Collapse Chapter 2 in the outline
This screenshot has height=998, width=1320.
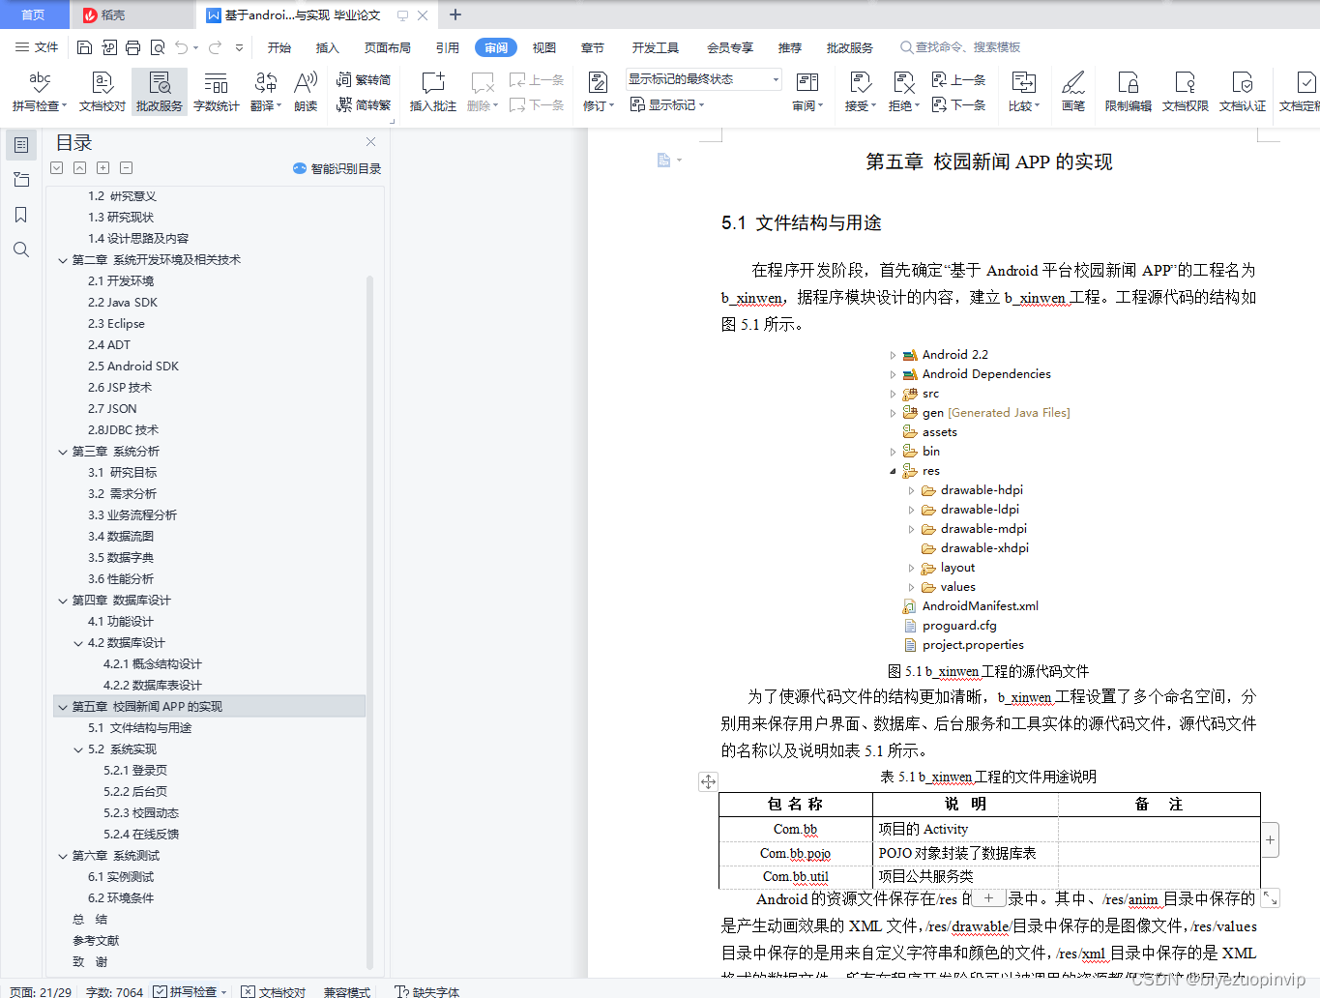tap(63, 260)
